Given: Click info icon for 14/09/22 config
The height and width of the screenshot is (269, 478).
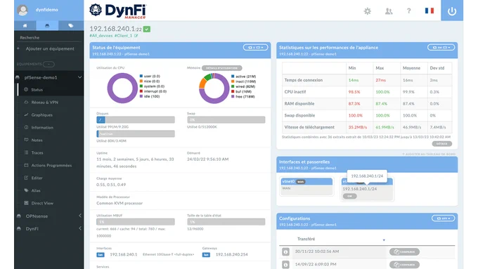Looking at the screenshot, I should point(285,265).
